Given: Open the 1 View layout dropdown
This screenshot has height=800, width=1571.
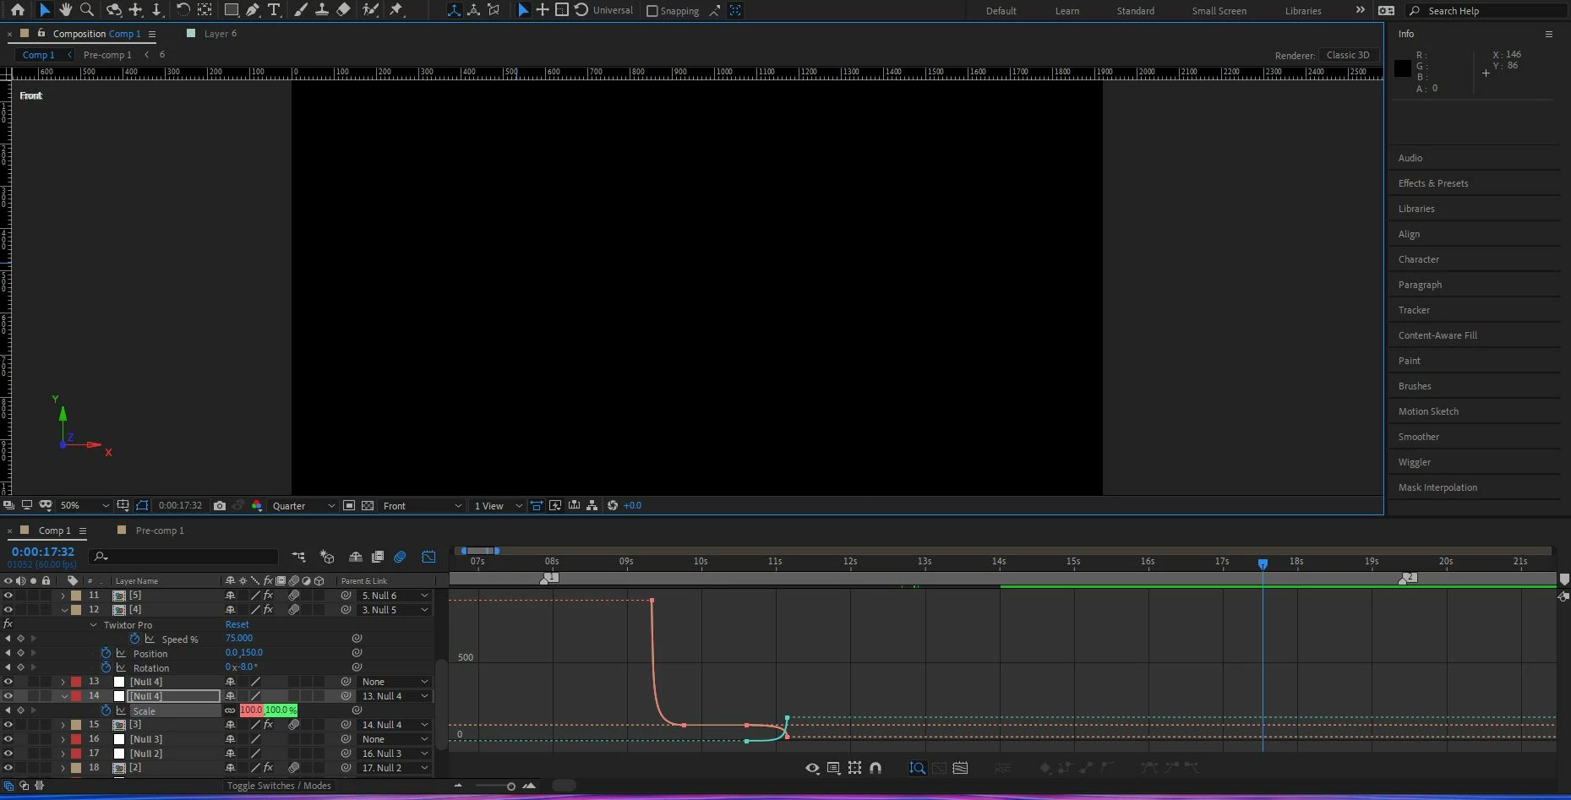Looking at the screenshot, I should tap(498, 506).
